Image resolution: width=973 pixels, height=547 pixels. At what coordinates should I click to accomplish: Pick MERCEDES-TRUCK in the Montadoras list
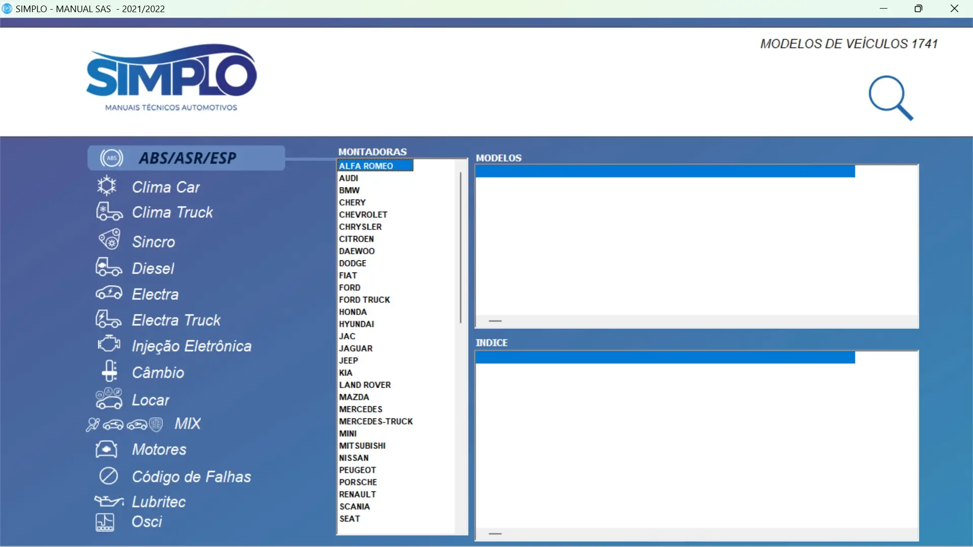coord(376,421)
